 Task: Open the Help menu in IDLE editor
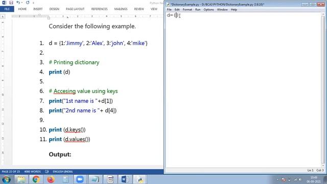(x=234, y=10)
